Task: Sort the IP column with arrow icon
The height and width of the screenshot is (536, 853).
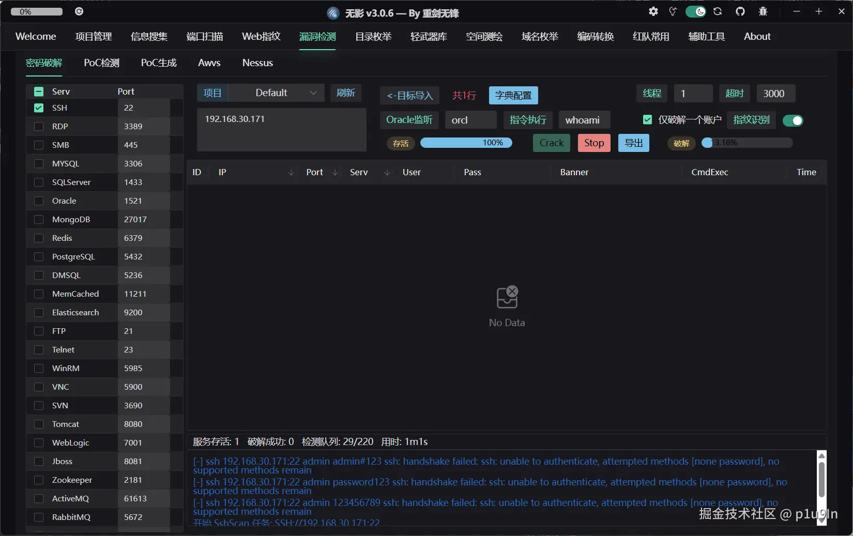Action: tap(291, 172)
